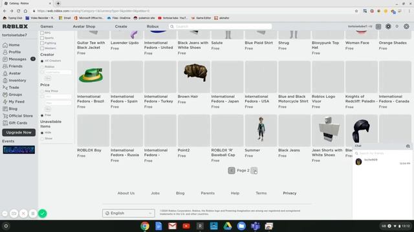
Task: Open Chrome's three-dot menu
Action: click(409, 11)
